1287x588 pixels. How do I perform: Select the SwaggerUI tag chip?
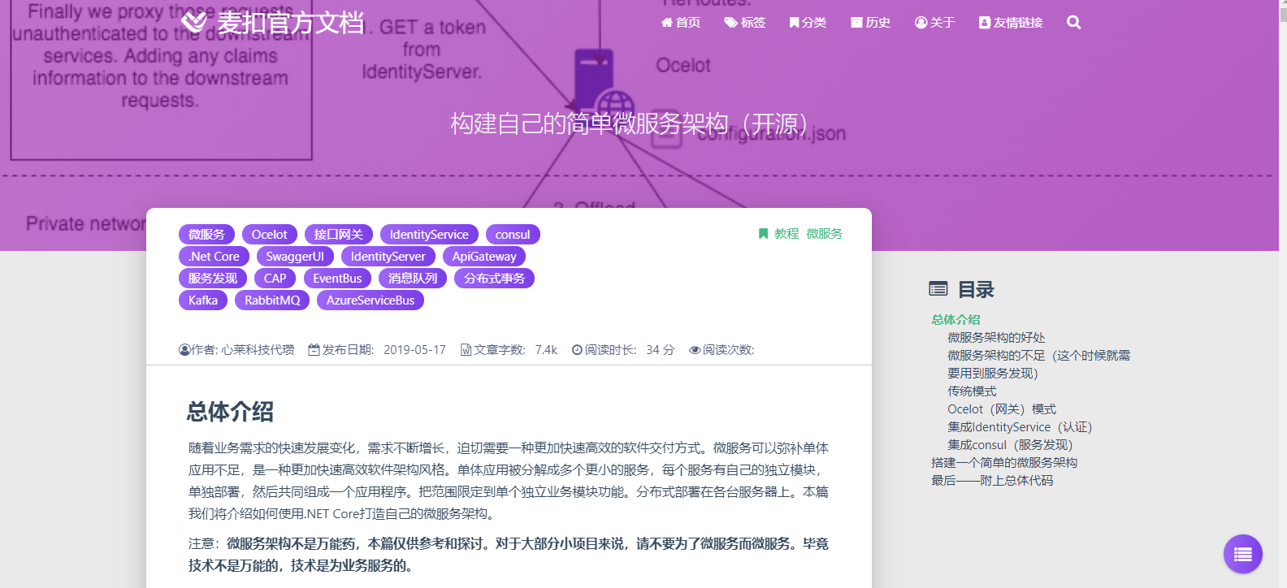[x=295, y=257]
